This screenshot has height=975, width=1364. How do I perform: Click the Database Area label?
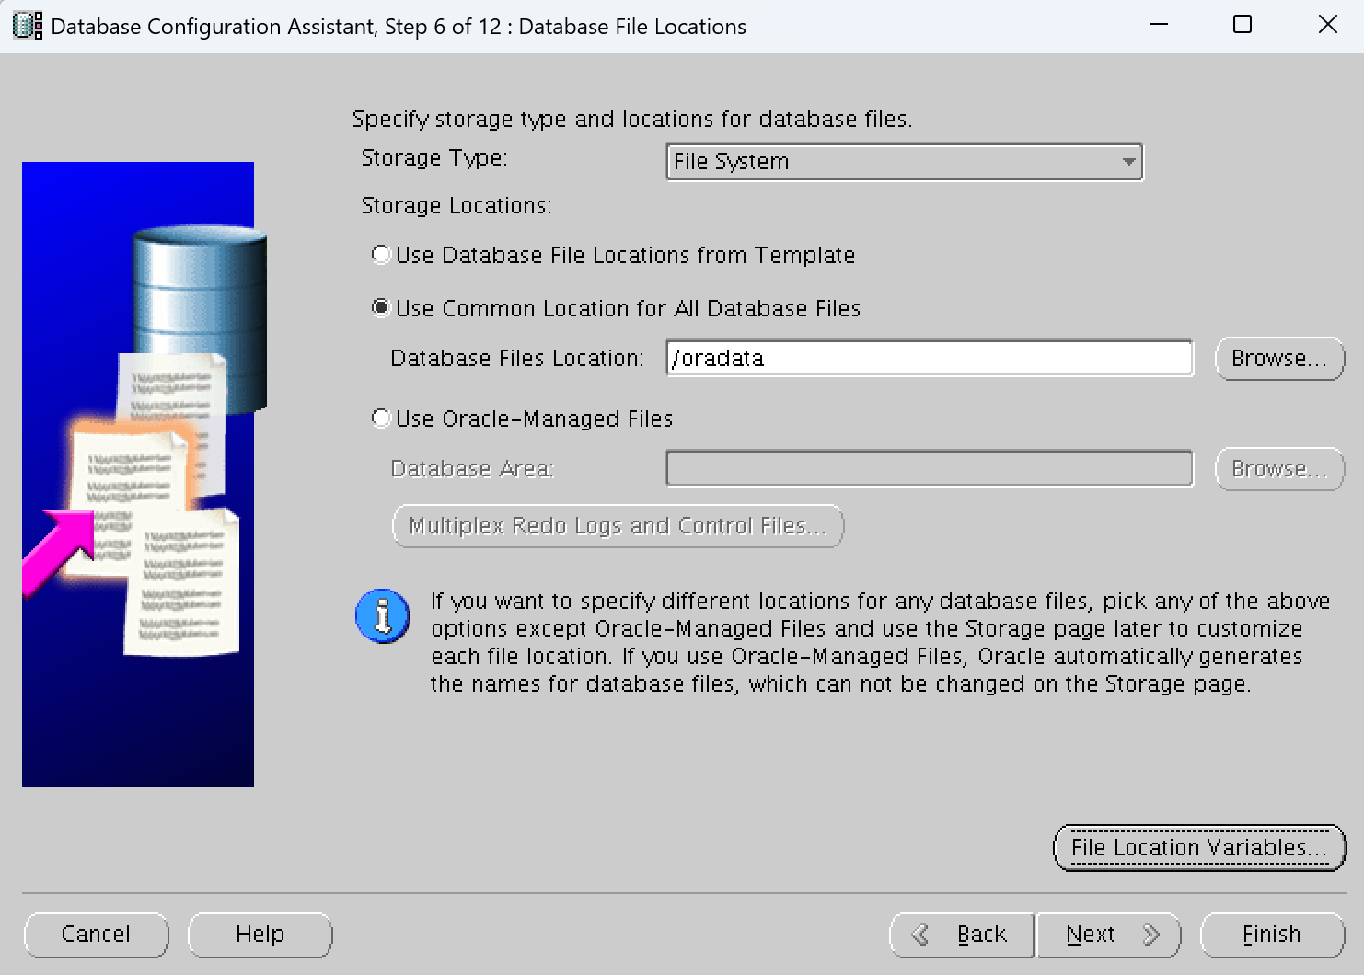click(472, 468)
